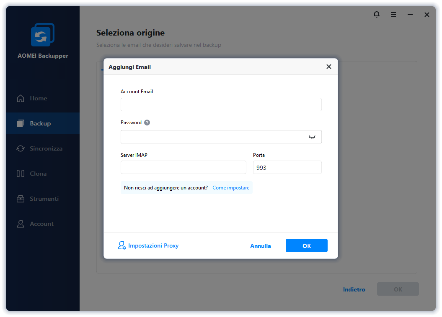Image resolution: width=442 pixels, height=317 pixels.
Task: Click inside the Password field
Action: point(214,137)
